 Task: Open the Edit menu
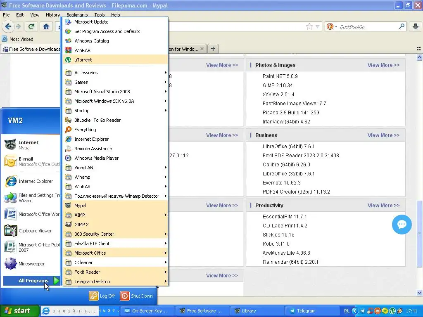click(x=20, y=15)
